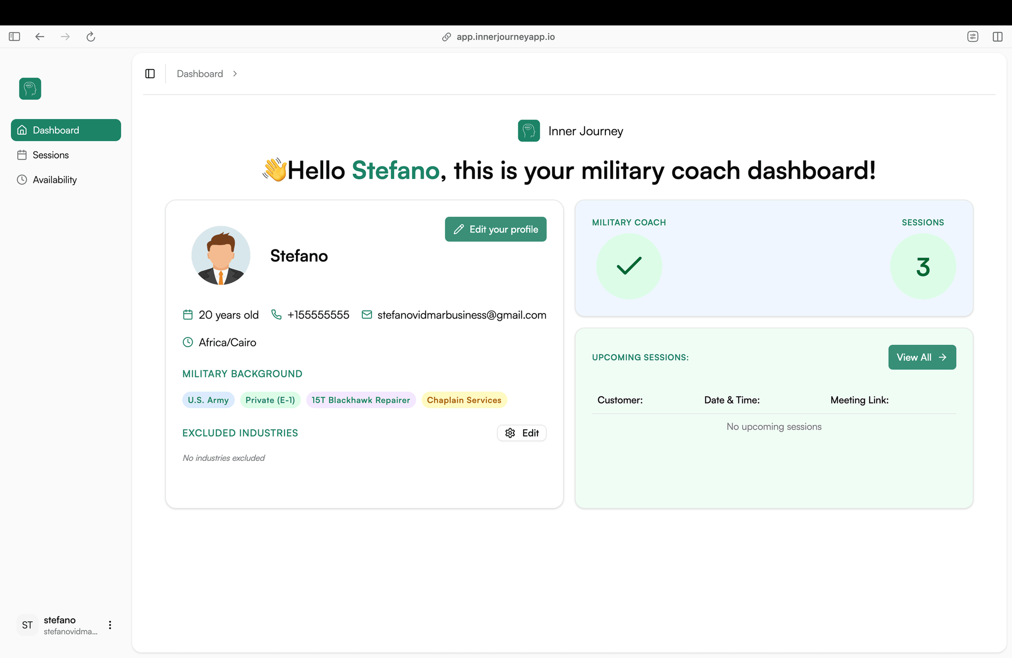Toggle the app sidebar panel icon
Viewport: 1012px width, 658px height.
click(x=150, y=74)
